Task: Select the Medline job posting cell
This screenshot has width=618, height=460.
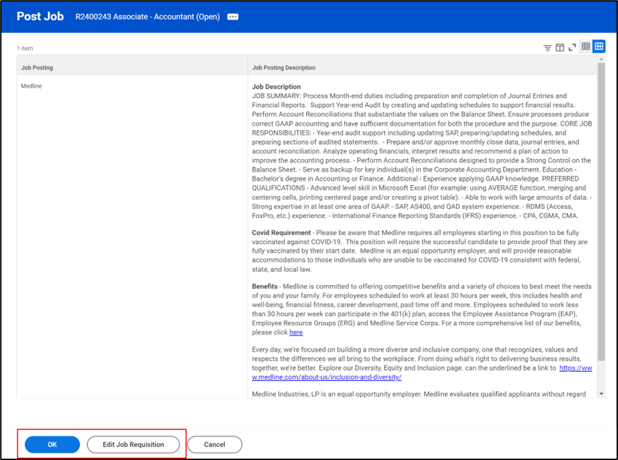Action: click(x=31, y=86)
